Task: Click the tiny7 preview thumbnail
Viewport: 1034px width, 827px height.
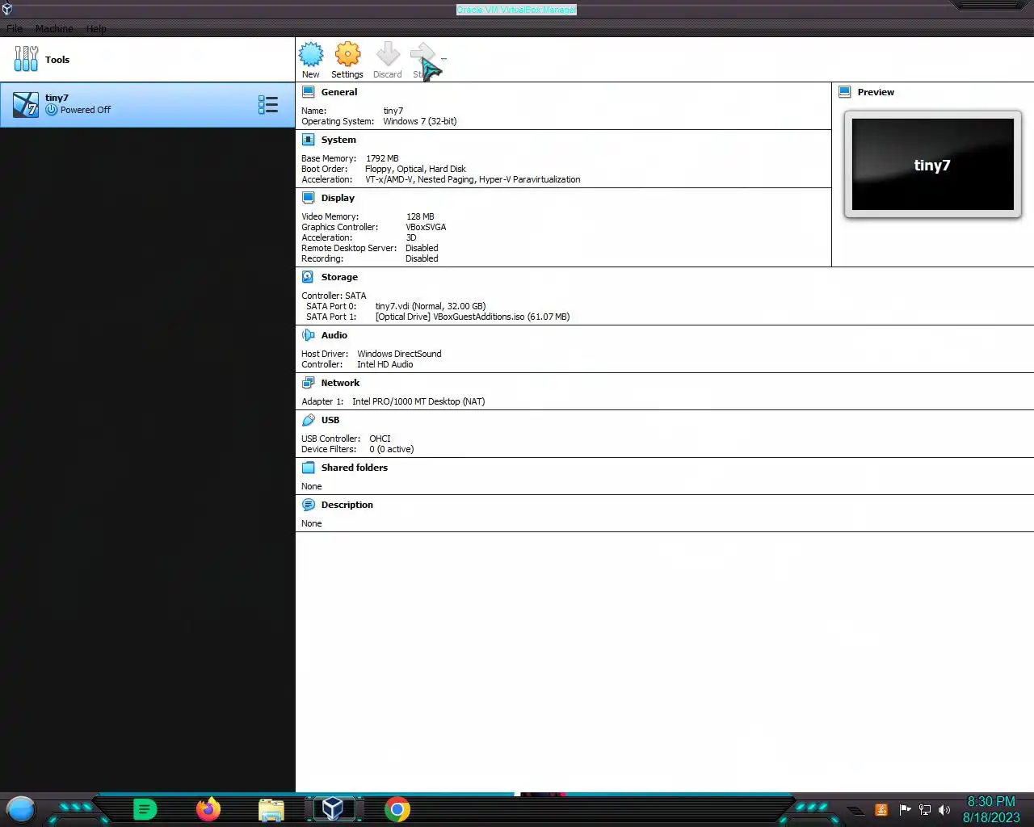Action: click(933, 165)
